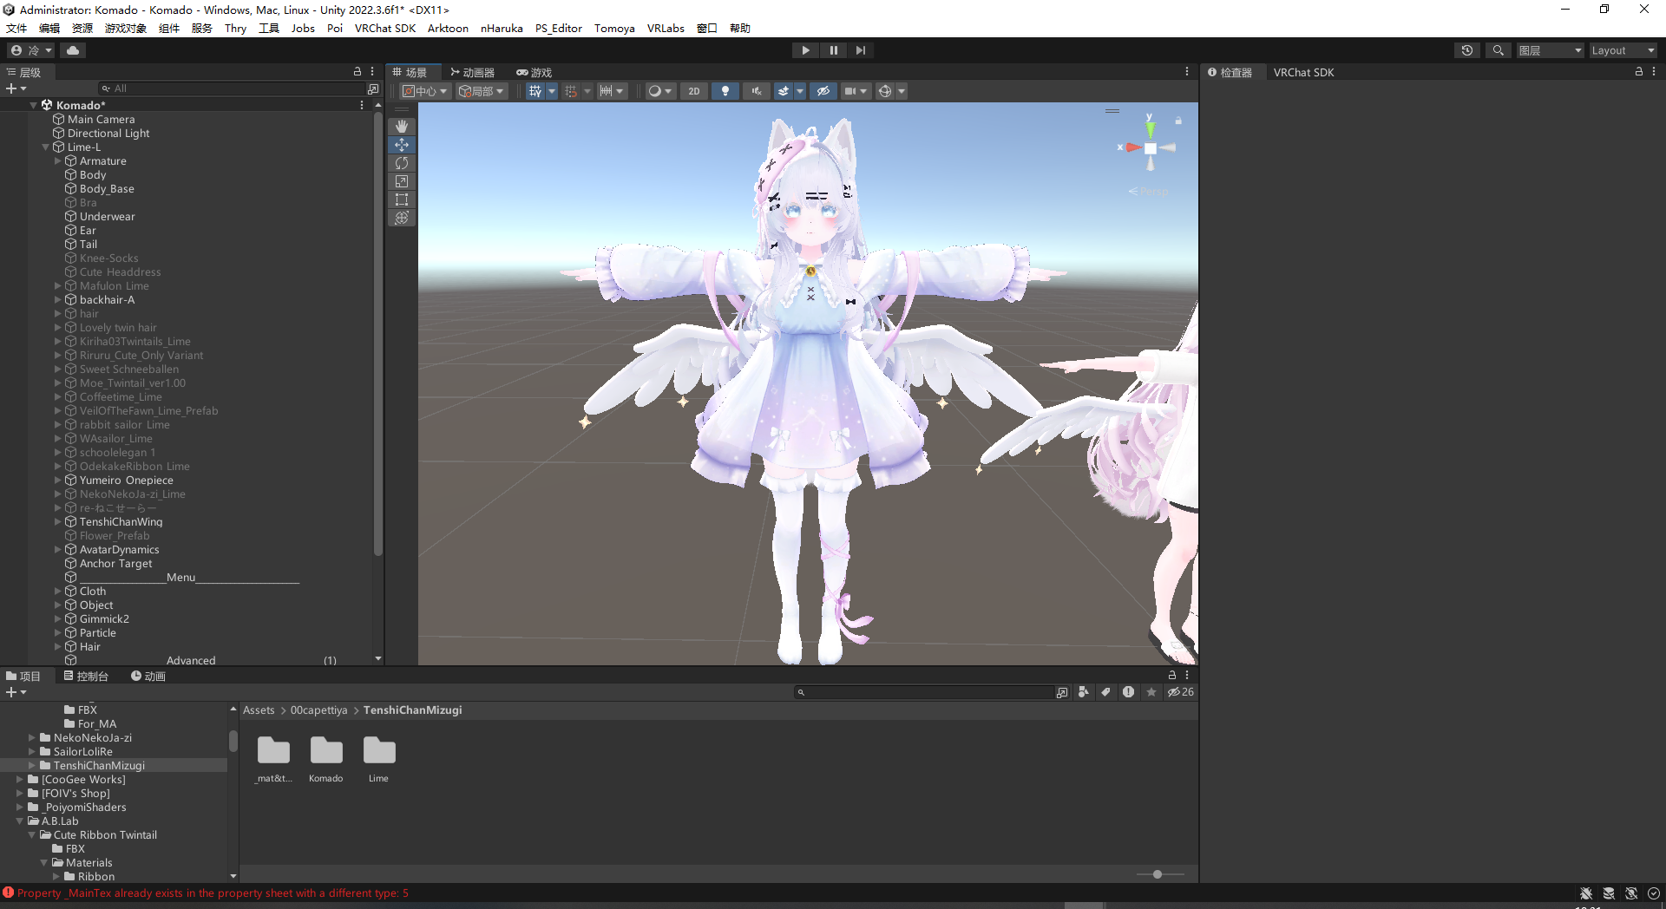Switch to the Animator (动画器) tab

coord(473,73)
